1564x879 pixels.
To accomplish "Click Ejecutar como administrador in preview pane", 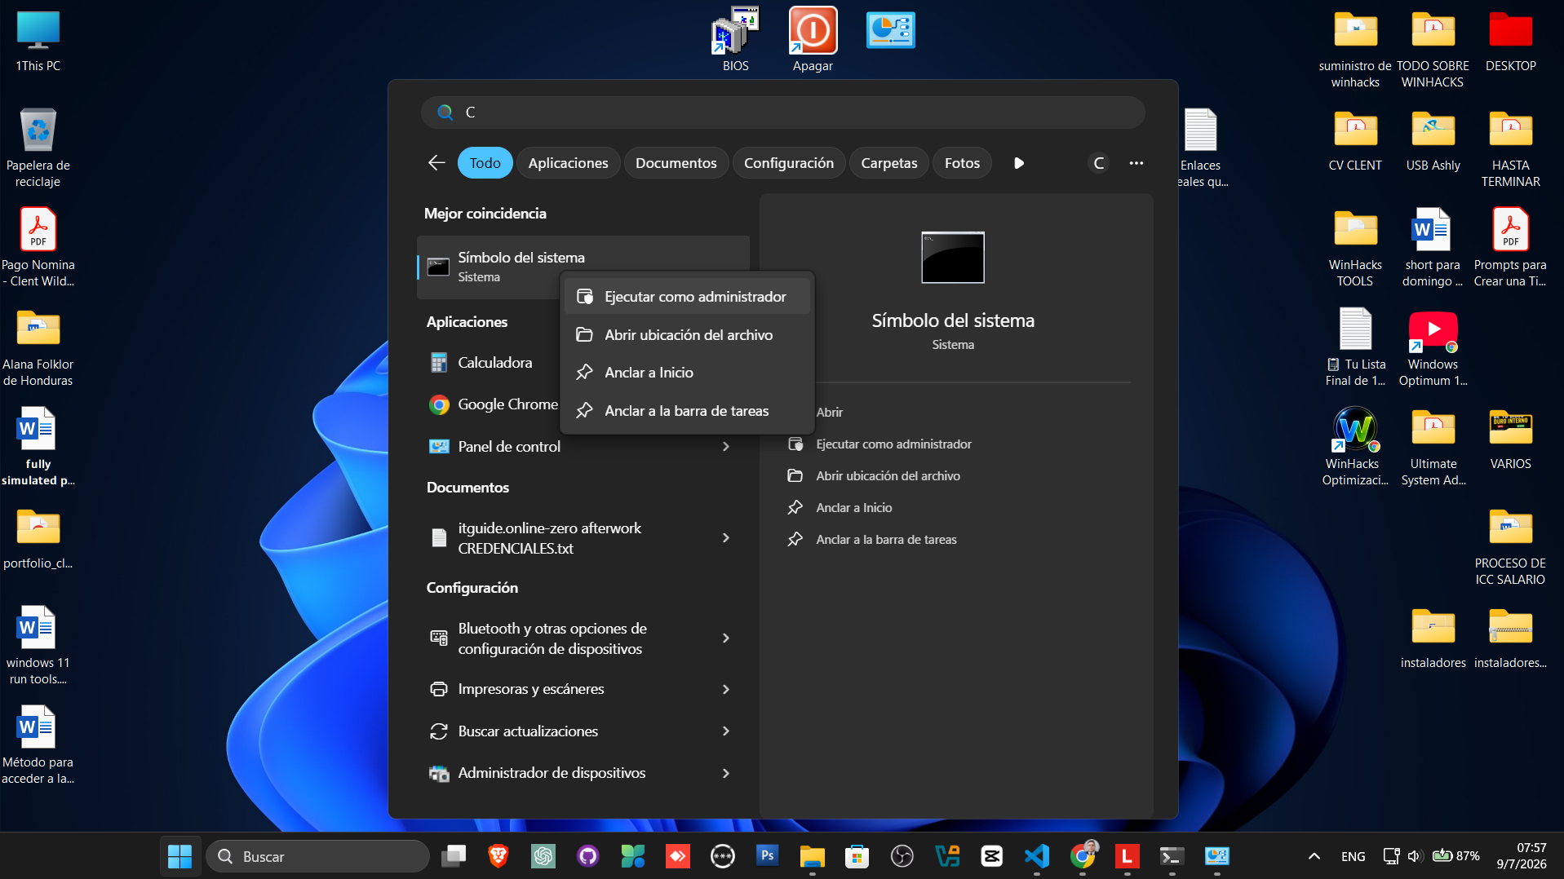I will pos(893,444).
